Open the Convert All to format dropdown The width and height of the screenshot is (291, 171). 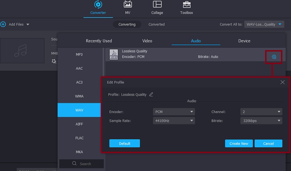pos(264,24)
